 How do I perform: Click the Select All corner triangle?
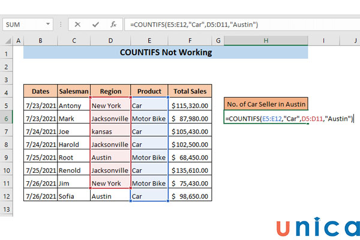click(7, 40)
